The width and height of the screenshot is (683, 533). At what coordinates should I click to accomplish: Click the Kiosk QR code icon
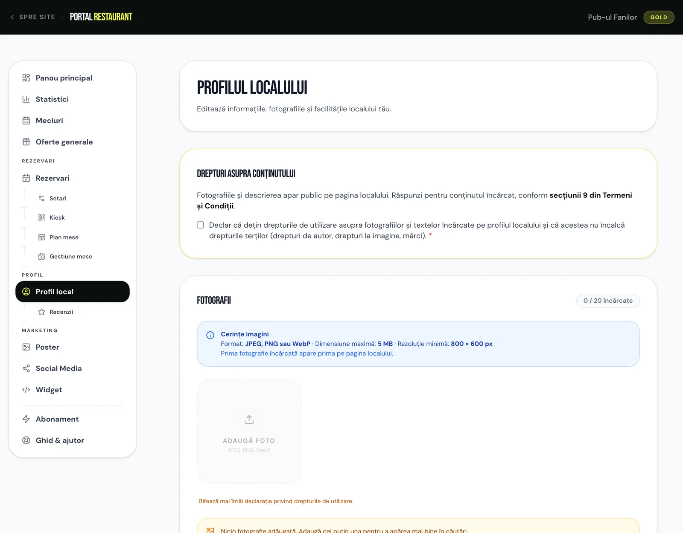pos(41,217)
